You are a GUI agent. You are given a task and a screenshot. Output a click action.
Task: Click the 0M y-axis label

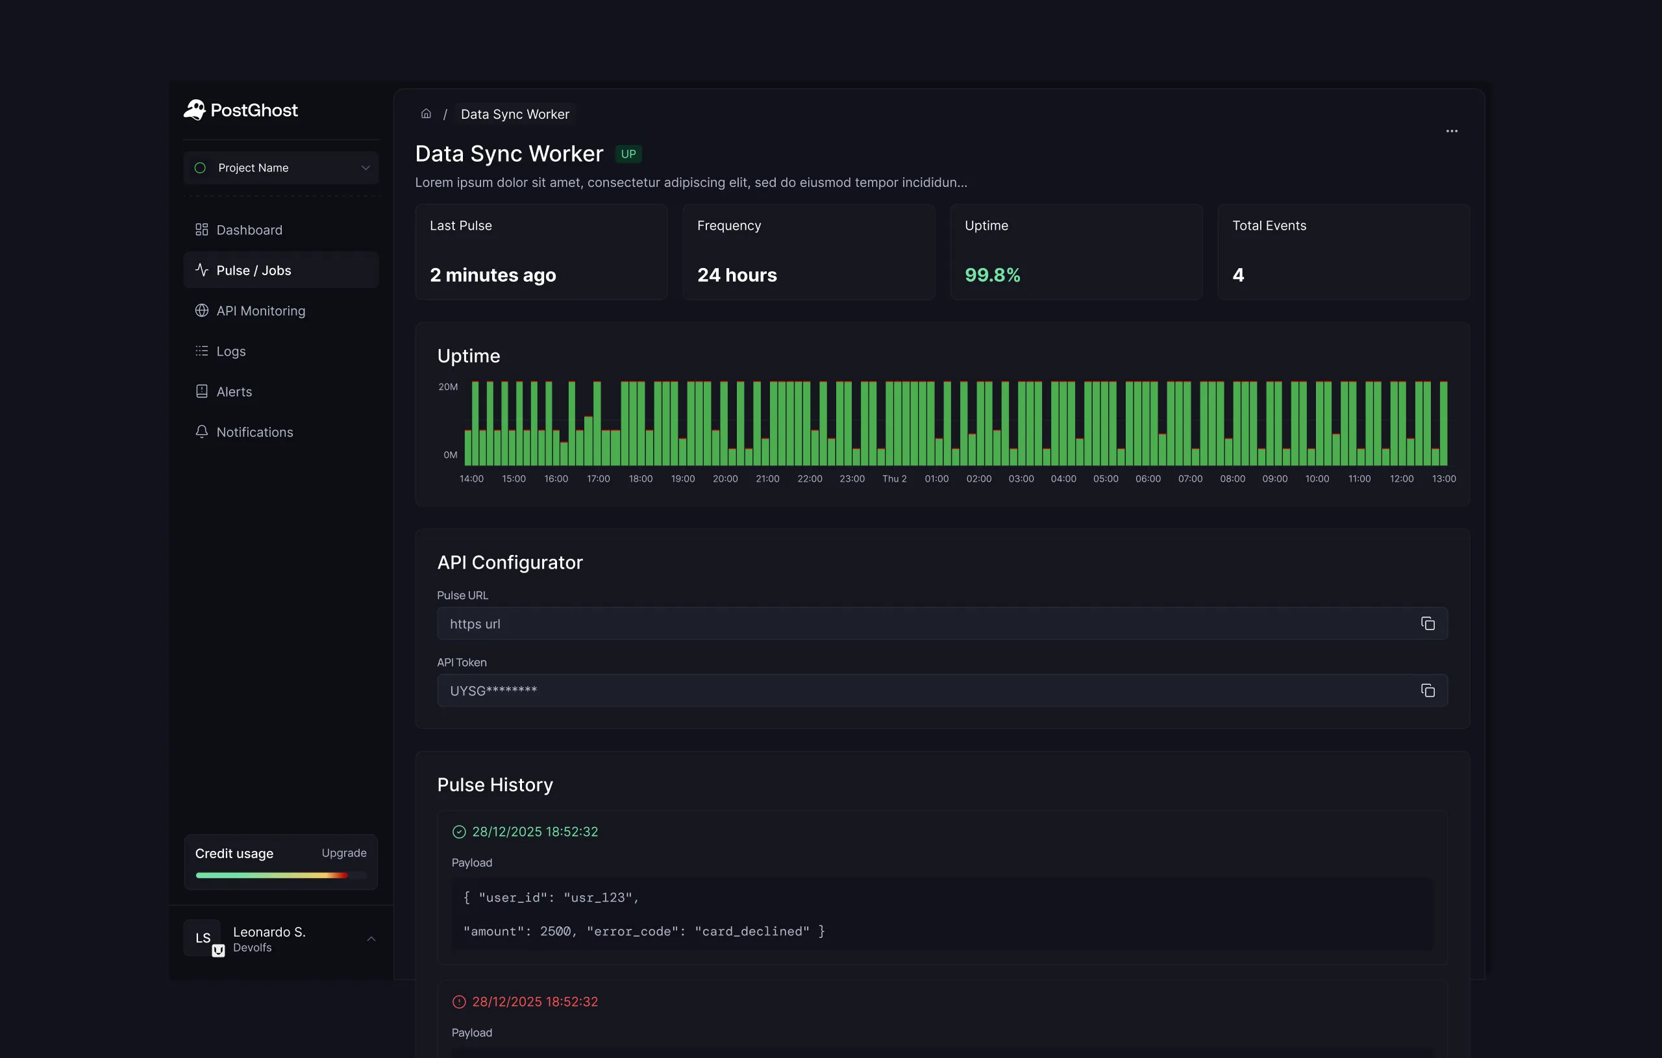[451, 456]
